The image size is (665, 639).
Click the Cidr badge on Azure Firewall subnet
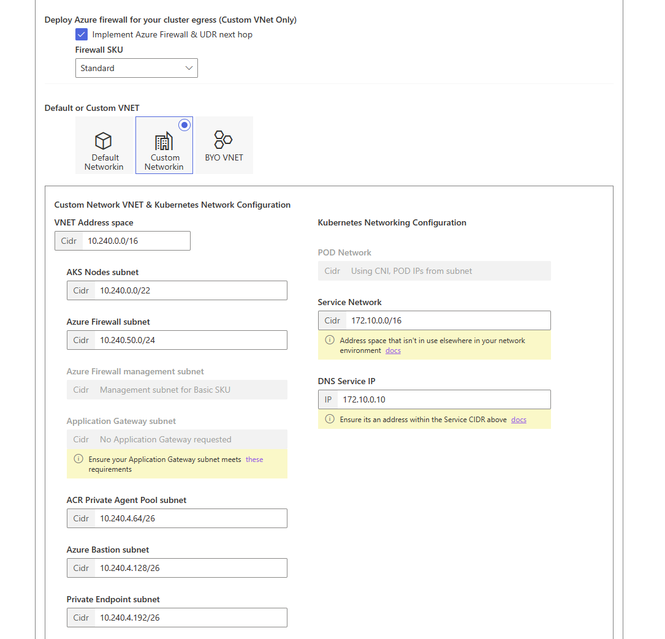(81, 340)
